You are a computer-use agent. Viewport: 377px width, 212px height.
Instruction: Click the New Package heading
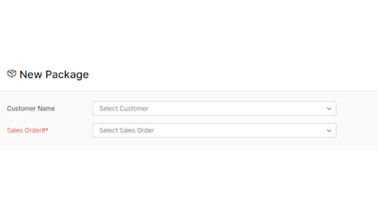point(54,74)
